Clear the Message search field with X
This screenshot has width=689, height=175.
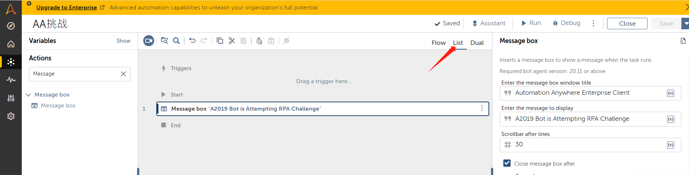(x=123, y=74)
